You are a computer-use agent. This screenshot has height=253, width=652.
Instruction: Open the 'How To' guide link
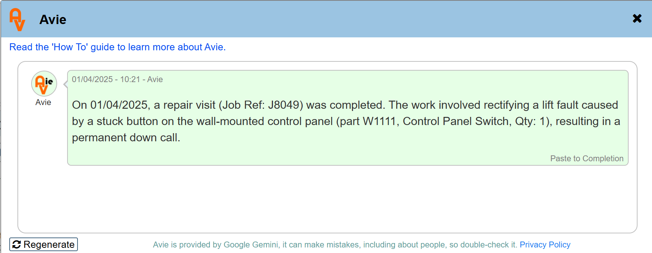(117, 47)
